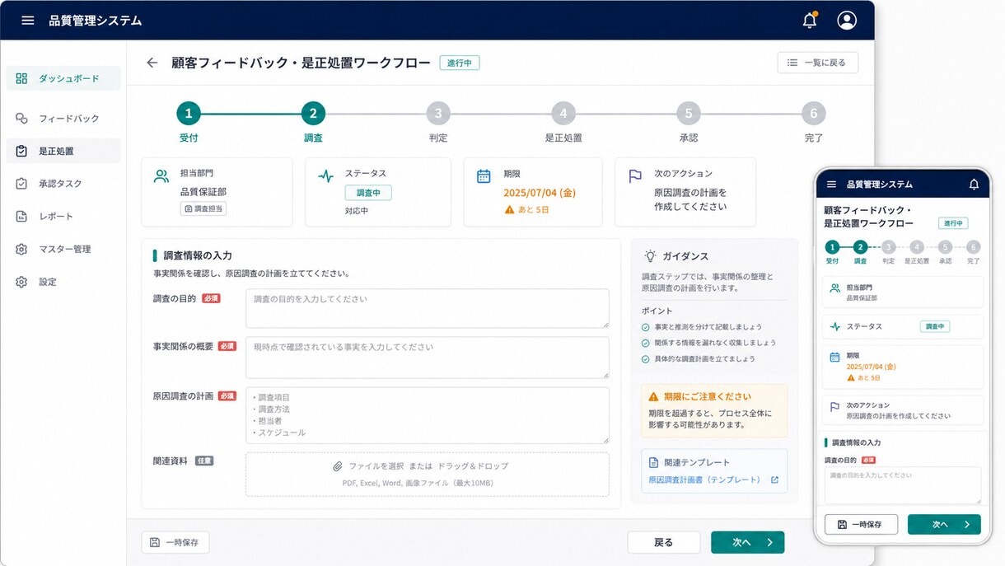
Task: Select step 3 判定 in mobile stepper
Action: click(x=888, y=247)
